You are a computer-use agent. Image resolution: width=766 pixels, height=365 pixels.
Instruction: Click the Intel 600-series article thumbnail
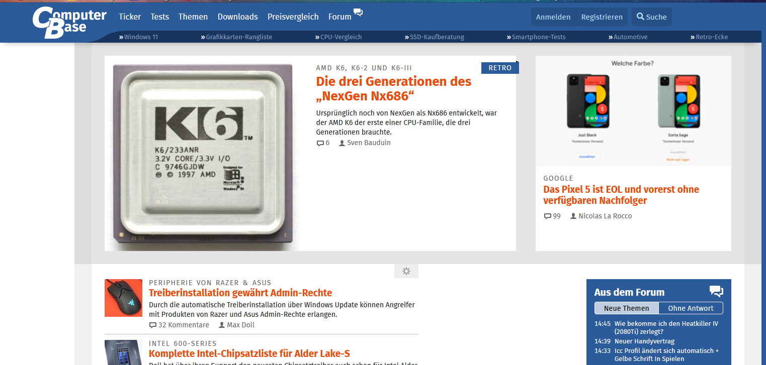[124, 352]
